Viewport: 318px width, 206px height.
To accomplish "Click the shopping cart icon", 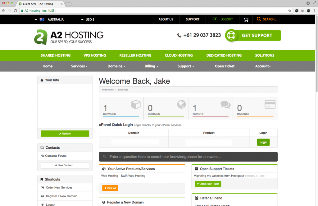I will (246, 20).
